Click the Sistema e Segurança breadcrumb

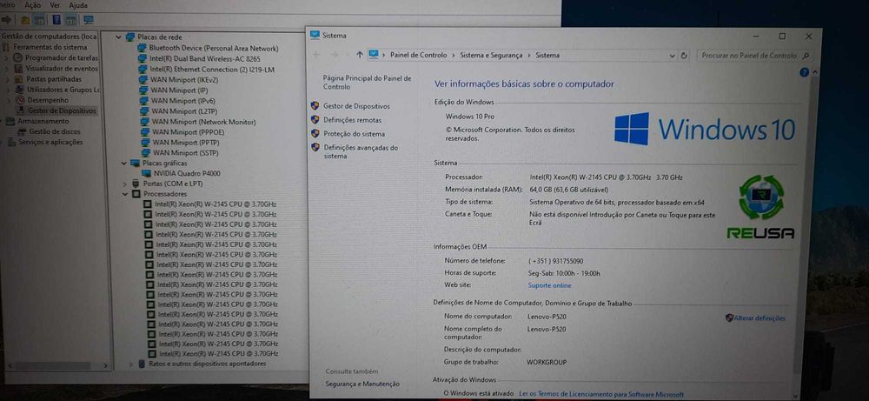click(491, 56)
